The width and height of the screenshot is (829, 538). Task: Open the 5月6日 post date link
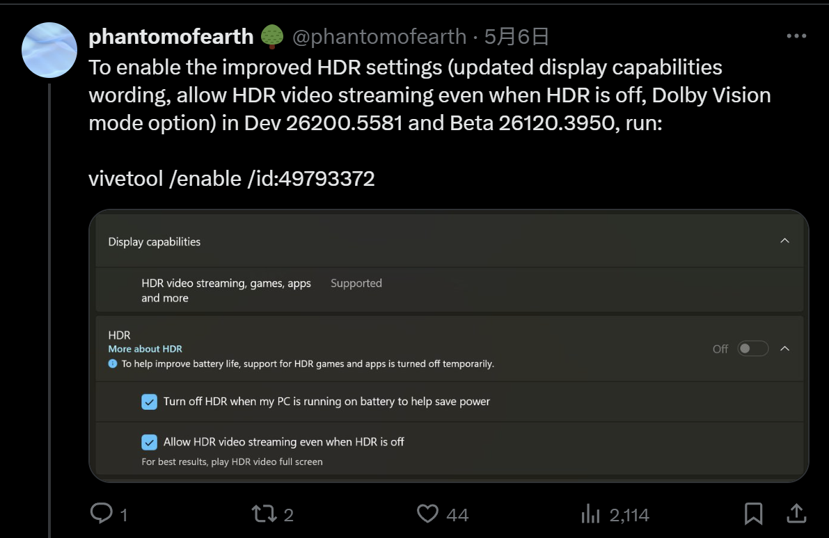(516, 36)
